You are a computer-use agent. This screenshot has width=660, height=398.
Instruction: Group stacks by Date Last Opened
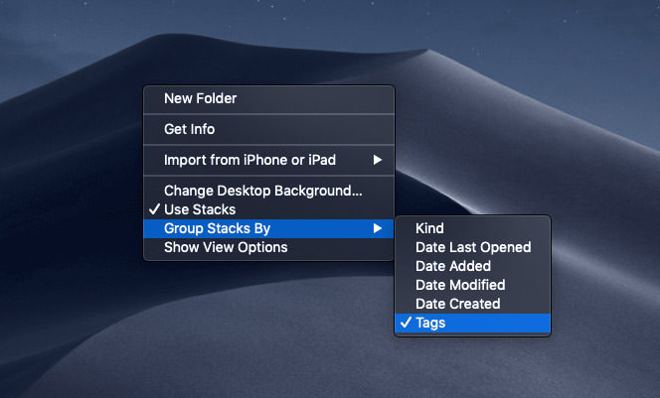click(472, 247)
